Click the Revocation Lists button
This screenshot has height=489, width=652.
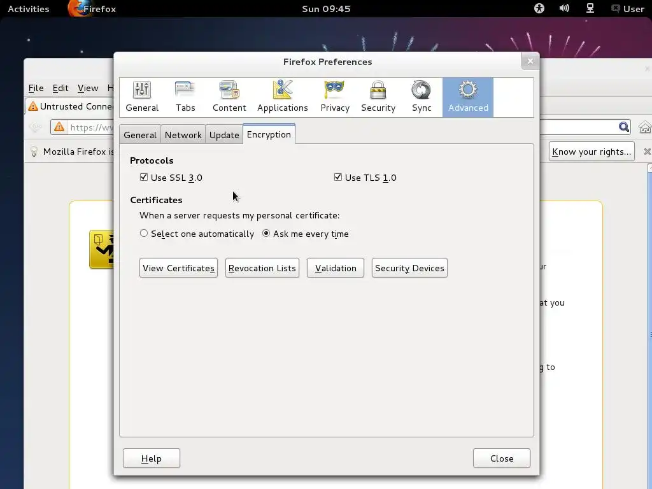[x=262, y=268]
